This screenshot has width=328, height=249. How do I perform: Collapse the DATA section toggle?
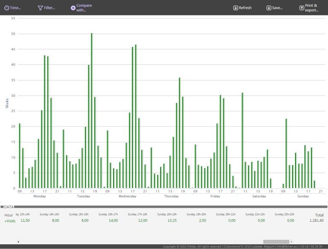[2, 207]
